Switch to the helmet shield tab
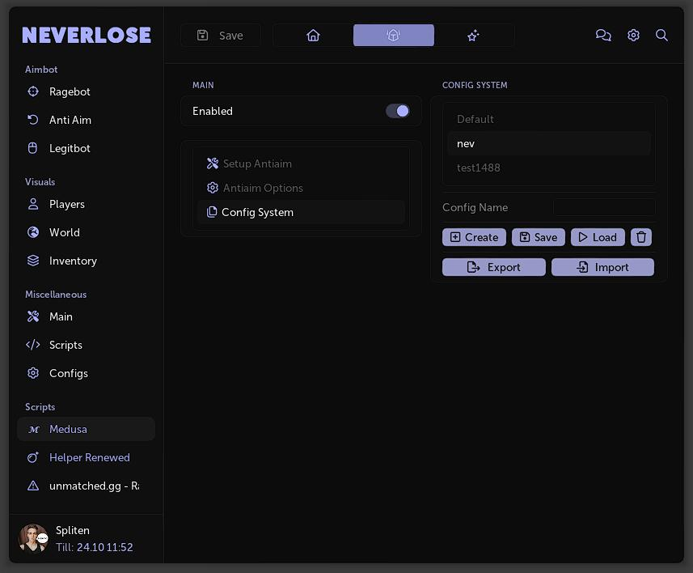Screen dimensions: 693x573 tap(393, 35)
